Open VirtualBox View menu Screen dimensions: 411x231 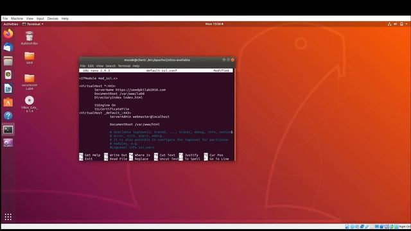[30, 19]
